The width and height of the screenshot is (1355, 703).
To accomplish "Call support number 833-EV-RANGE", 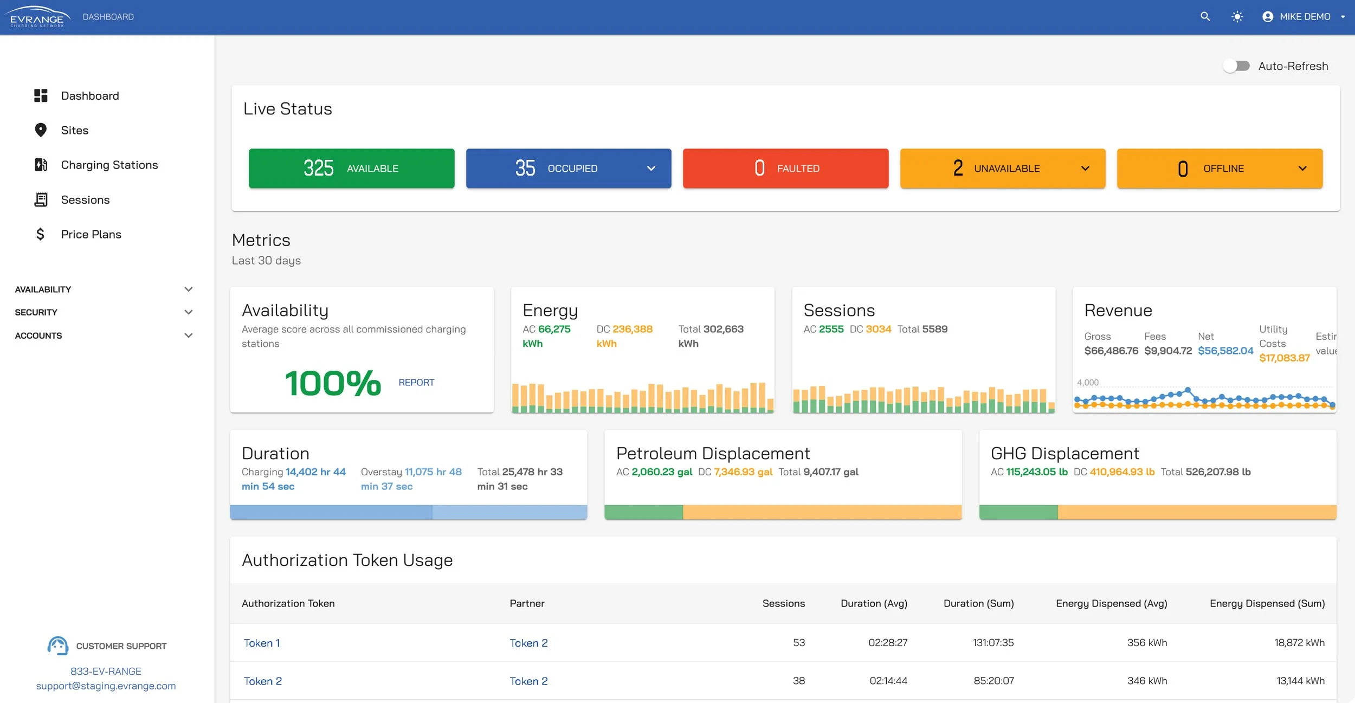I will click(106, 671).
